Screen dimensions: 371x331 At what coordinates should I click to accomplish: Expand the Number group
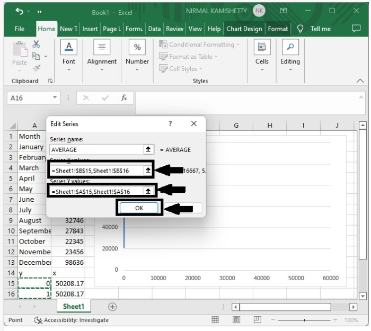click(x=137, y=55)
